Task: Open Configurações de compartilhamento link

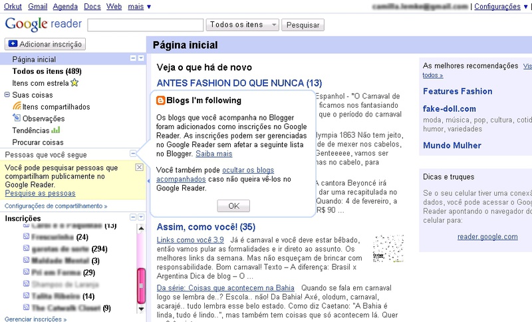Action: (x=56, y=206)
